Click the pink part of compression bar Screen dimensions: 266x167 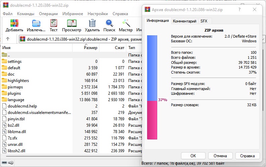pyautogui.click(x=152, y=120)
